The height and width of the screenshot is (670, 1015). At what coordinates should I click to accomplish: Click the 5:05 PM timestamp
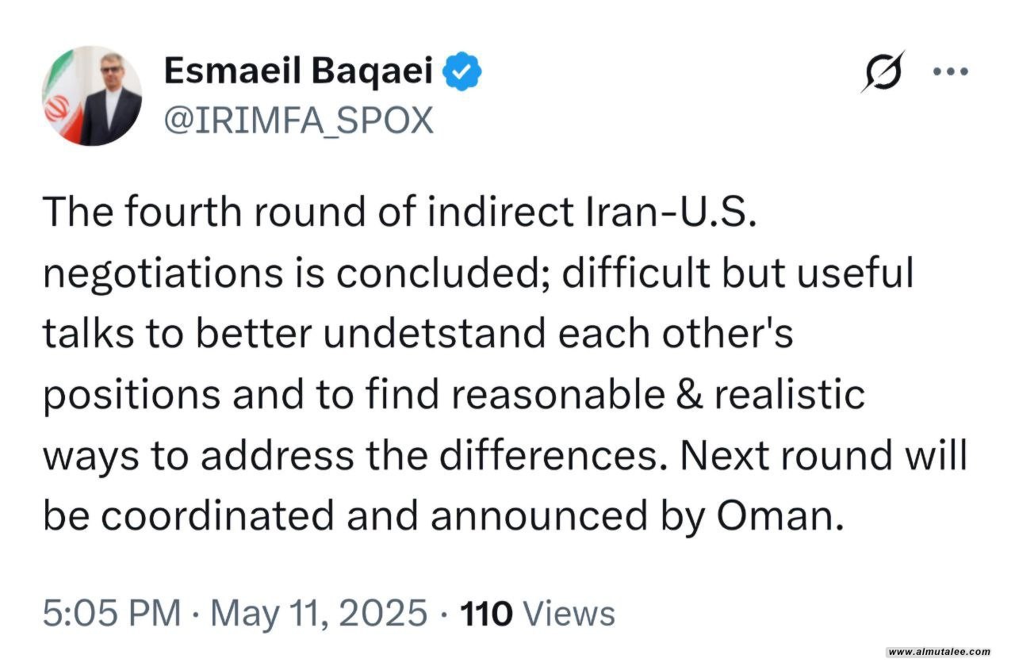(x=112, y=613)
